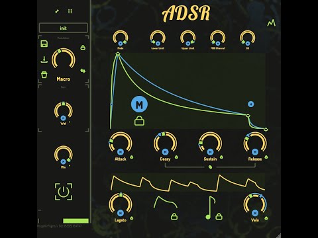Click the large blue M modulation button
The height and width of the screenshot is (238, 318).
(139, 104)
